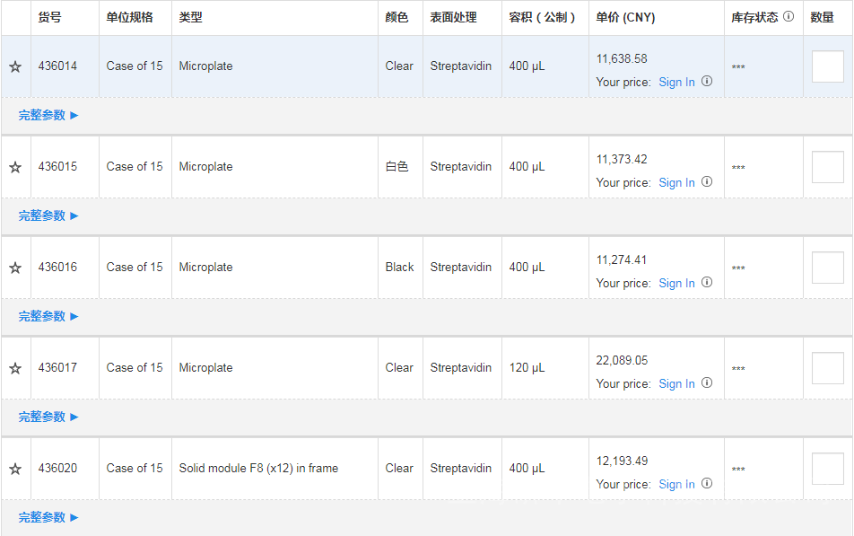Open price info icon for 436017
Screen dimensions: 854x536
707,383
